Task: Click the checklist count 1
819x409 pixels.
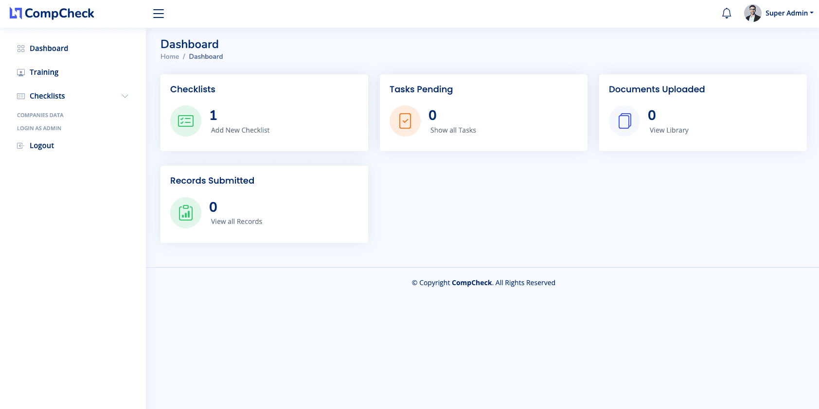Action: (x=214, y=115)
